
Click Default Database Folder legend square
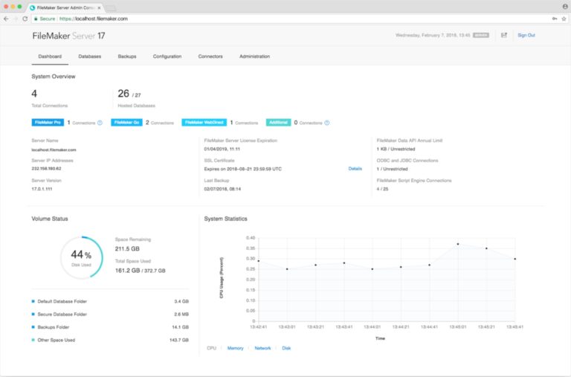point(33,301)
